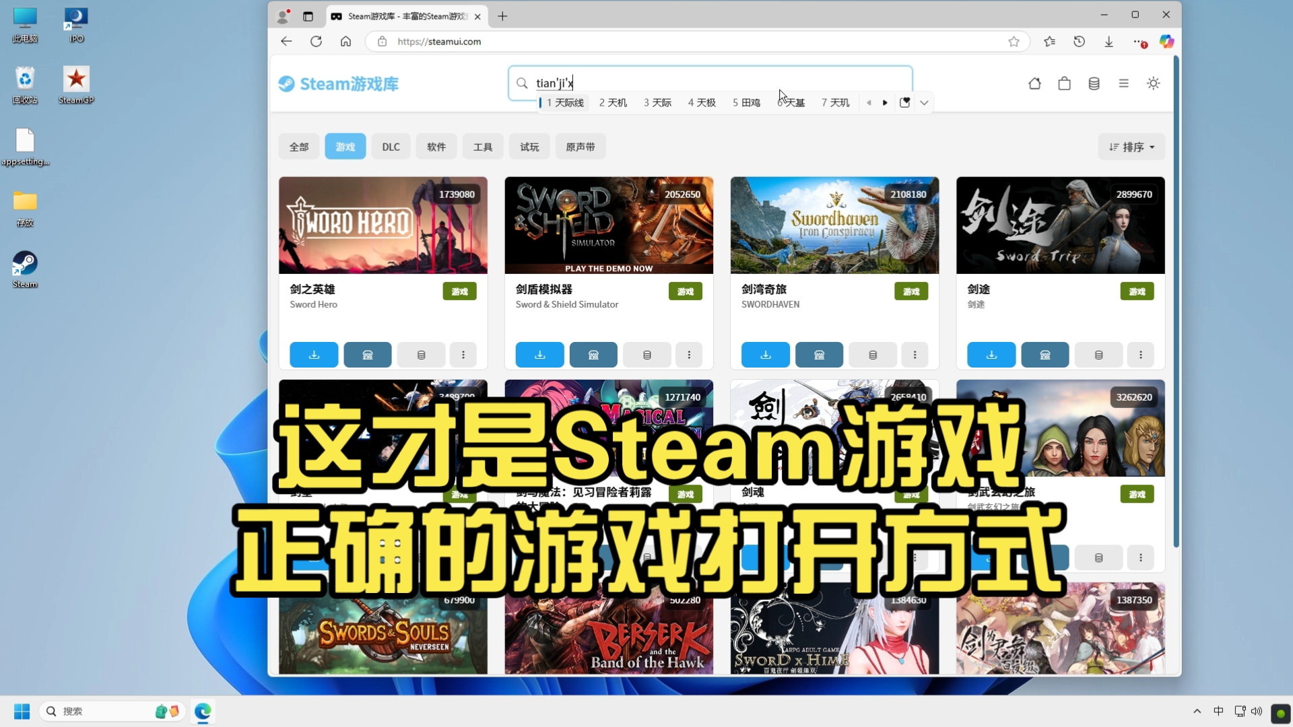1293x727 pixels.
Task: Open more options on 剑之英雄 card
Action: (x=463, y=355)
